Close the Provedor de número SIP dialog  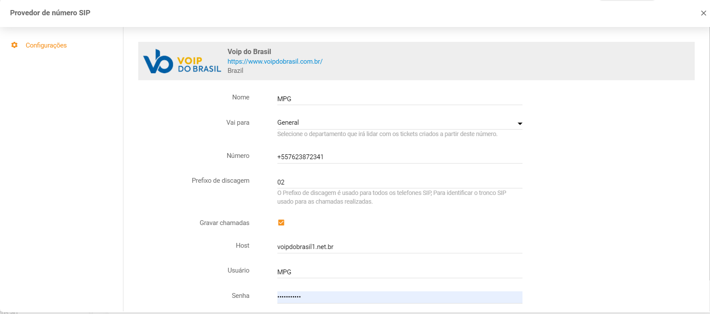(x=703, y=13)
